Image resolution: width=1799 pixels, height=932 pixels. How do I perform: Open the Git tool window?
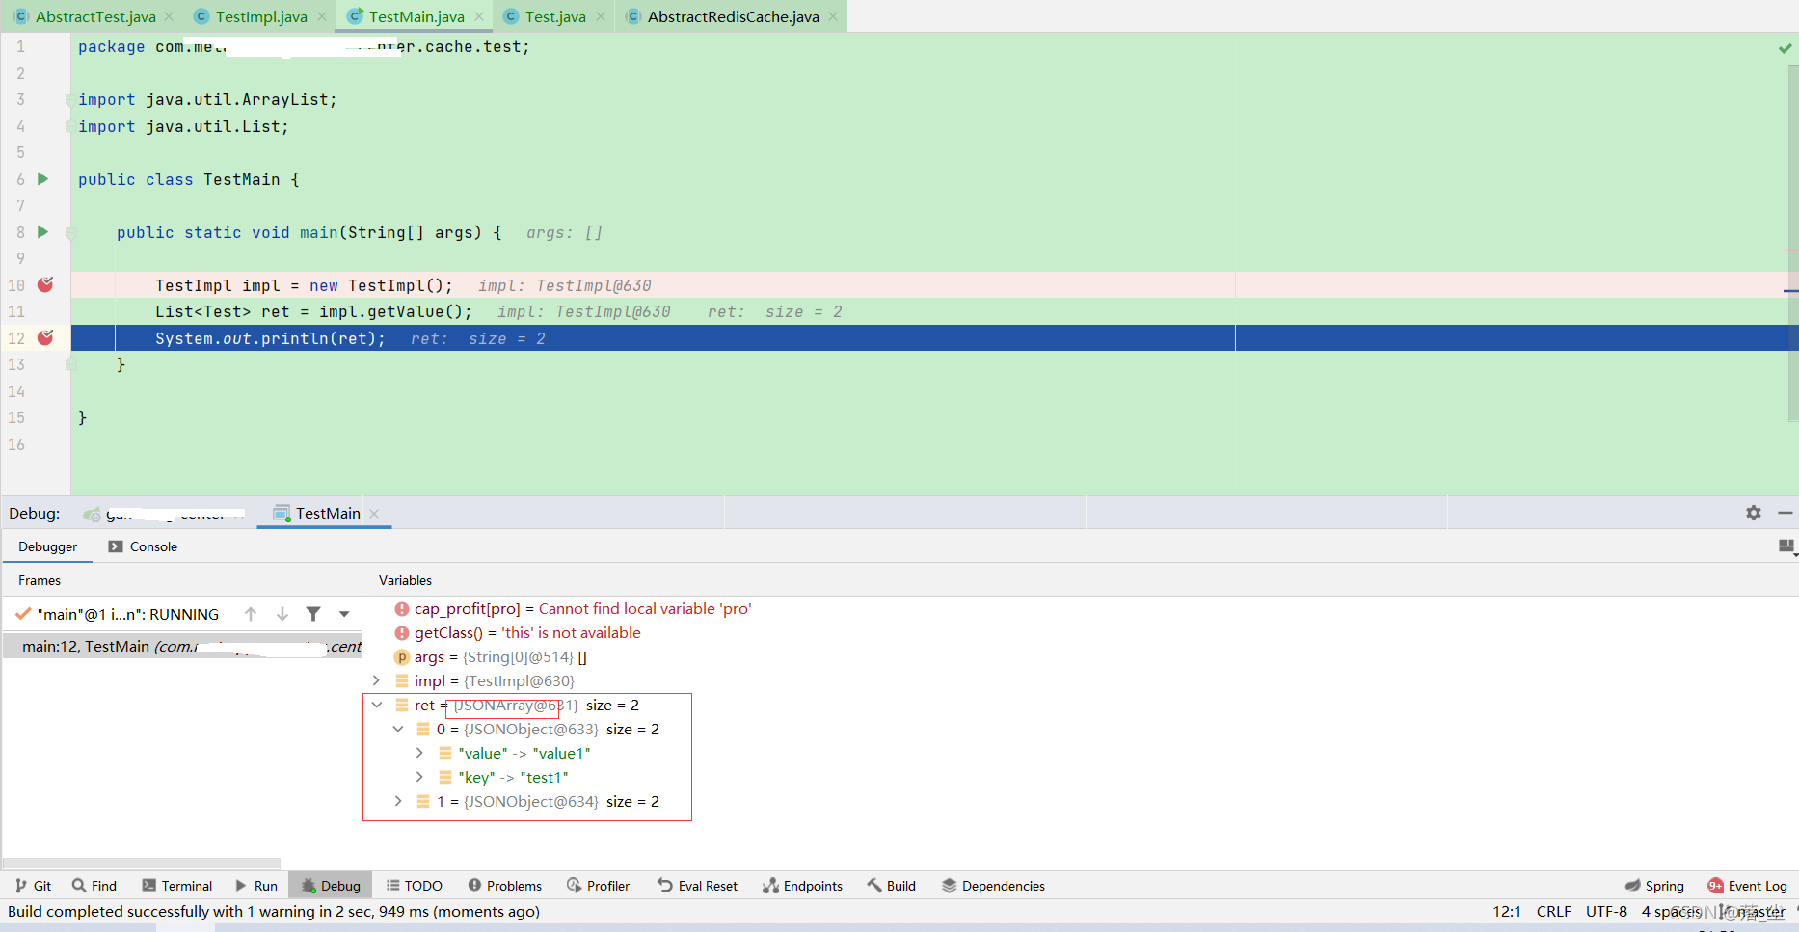[x=33, y=886]
